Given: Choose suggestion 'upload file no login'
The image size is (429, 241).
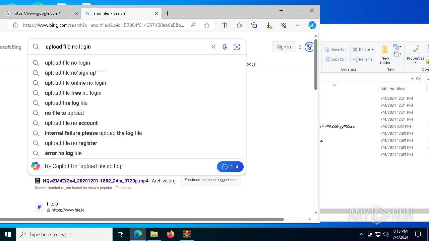Looking at the screenshot, I should pyautogui.click(x=137, y=63).
